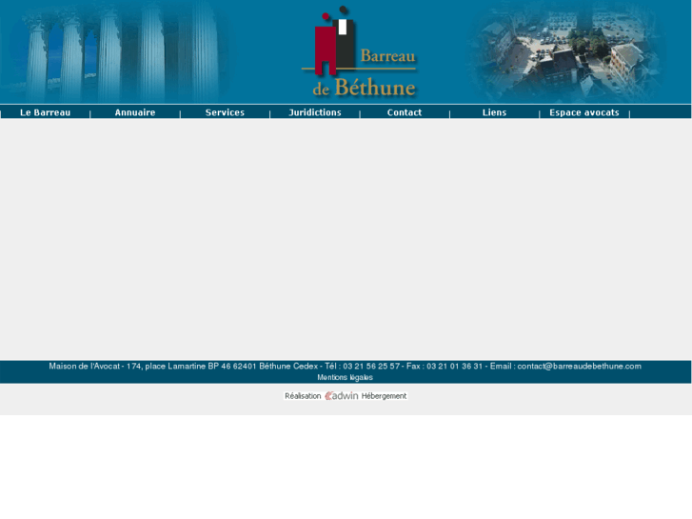Open the Annuaire menu item
This screenshot has height=519, width=692.
pos(135,112)
